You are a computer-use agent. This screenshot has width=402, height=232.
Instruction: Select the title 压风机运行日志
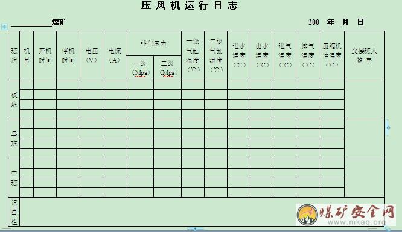[x=190, y=5]
